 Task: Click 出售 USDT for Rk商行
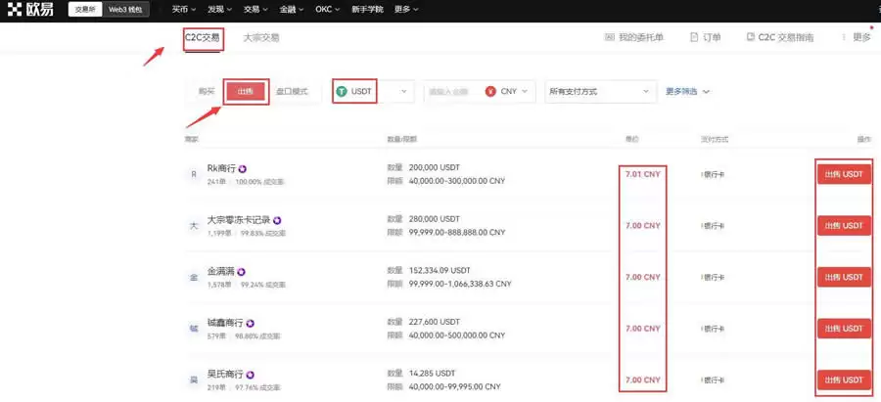(x=843, y=174)
